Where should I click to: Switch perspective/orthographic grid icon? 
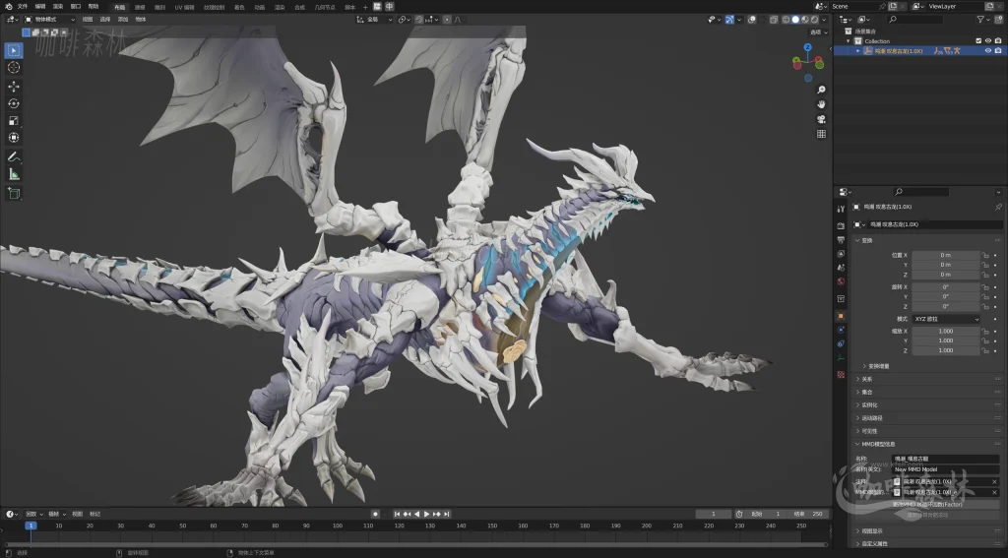pyautogui.click(x=821, y=134)
